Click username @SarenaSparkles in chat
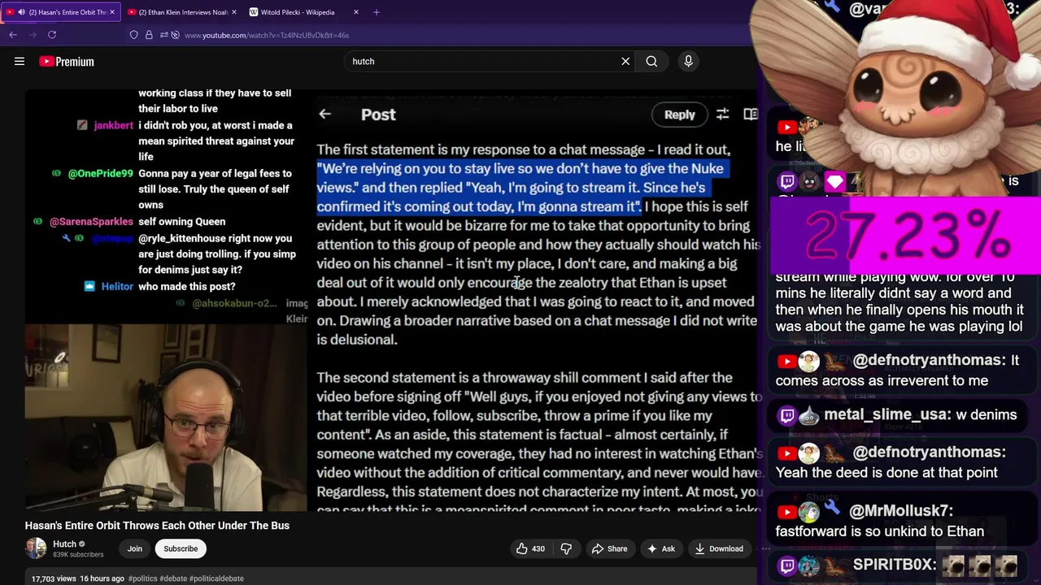 coord(91,221)
